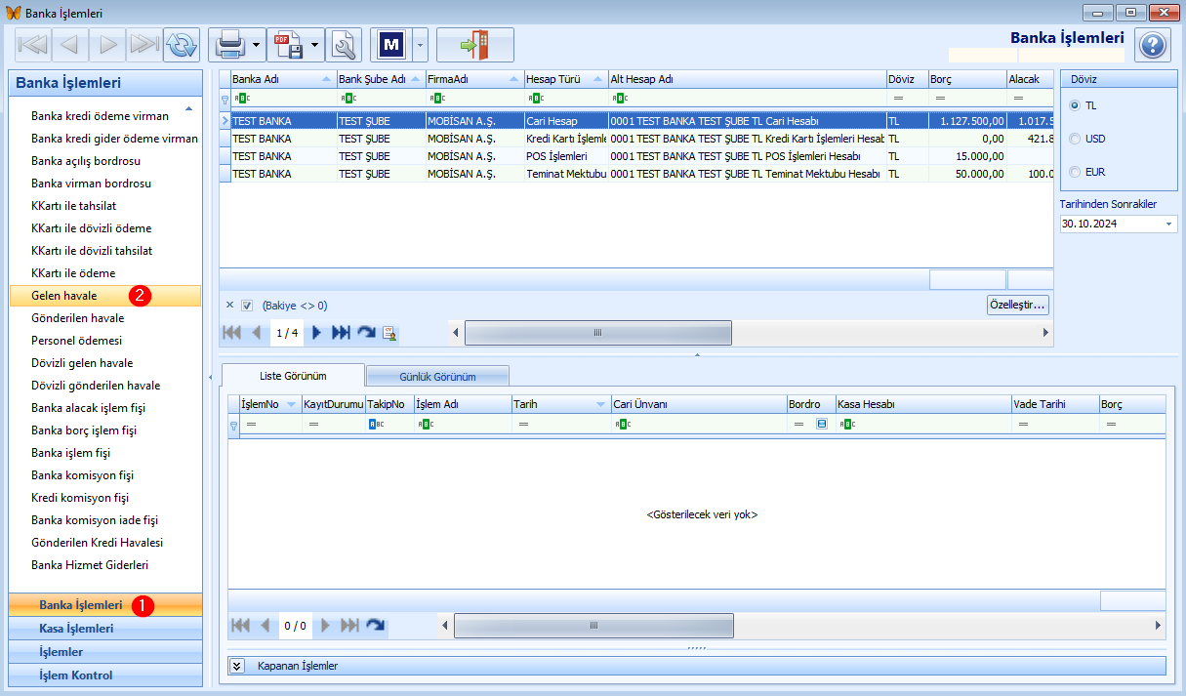The height and width of the screenshot is (696, 1186).
Task: Open dropdown next to the M button
Action: 421,45
